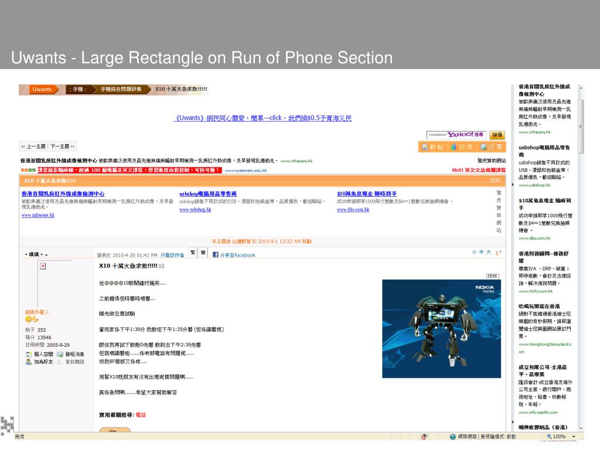Click sidebar ad 吃喝玩樂就在香港 heading

[x=539, y=306]
